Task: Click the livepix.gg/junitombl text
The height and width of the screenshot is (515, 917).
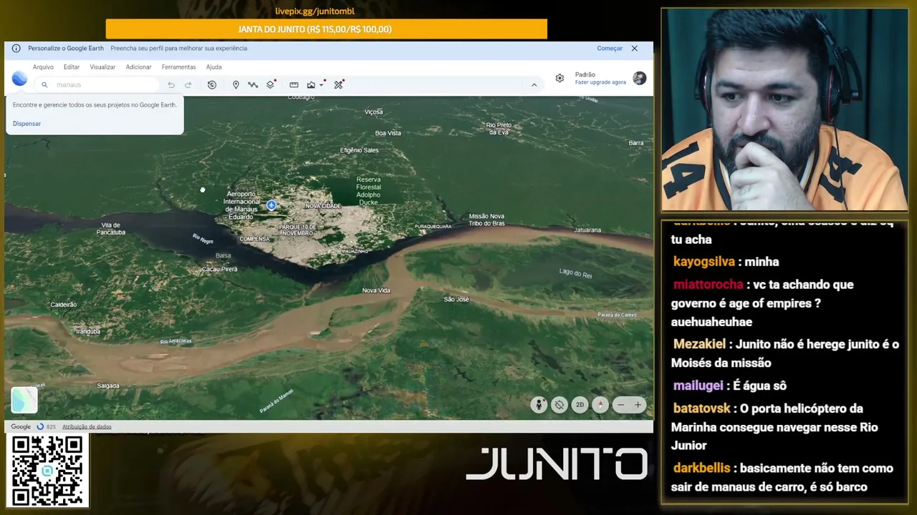Action: [x=315, y=11]
